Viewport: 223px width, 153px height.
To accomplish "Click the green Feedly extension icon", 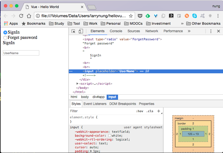I will click(x=148, y=16).
